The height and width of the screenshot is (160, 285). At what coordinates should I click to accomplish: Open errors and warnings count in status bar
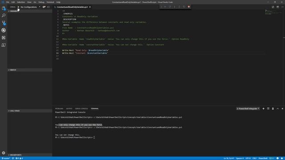[x=19, y=158]
